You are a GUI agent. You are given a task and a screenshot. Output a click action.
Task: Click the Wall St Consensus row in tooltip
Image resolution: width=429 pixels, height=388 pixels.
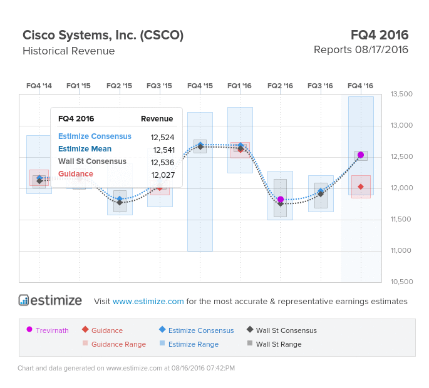click(x=116, y=161)
